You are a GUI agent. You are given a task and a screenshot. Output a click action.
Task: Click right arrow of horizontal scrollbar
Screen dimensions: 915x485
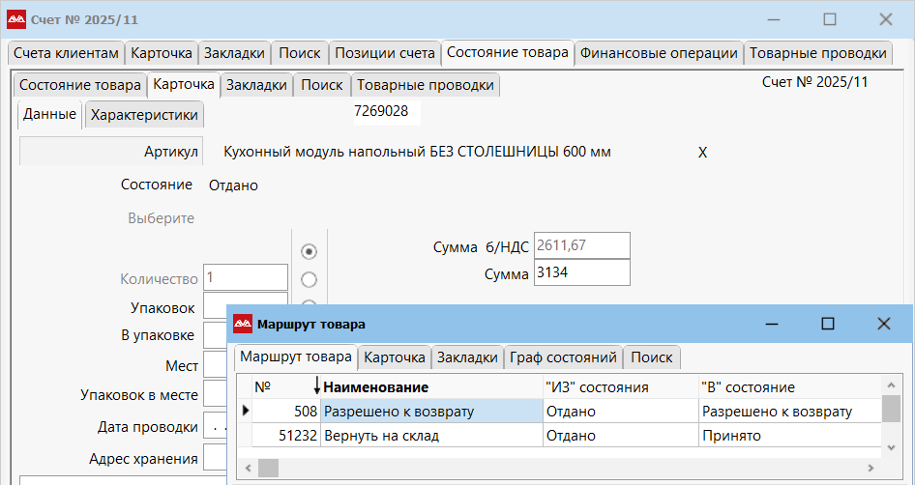point(871,468)
